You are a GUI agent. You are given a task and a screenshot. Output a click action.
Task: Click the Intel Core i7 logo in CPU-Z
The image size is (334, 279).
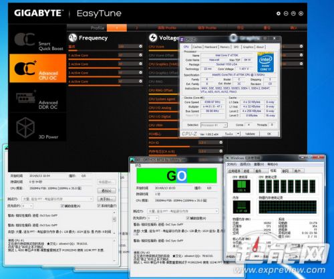[265, 62]
